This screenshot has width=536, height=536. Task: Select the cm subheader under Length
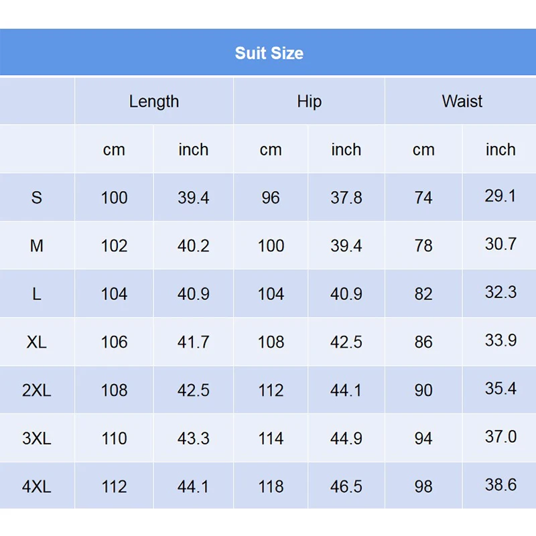(x=114, y=150)
